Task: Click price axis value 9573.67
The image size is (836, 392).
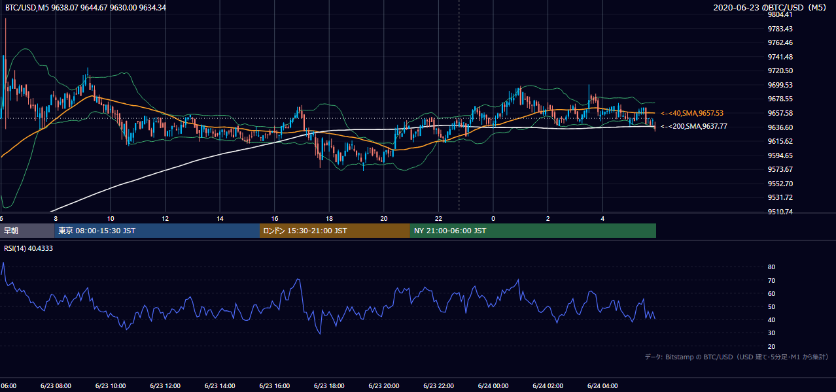Action: coord(780,169)
